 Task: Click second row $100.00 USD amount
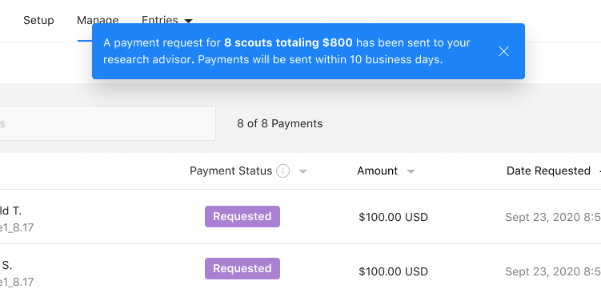(x=393, y=271)
